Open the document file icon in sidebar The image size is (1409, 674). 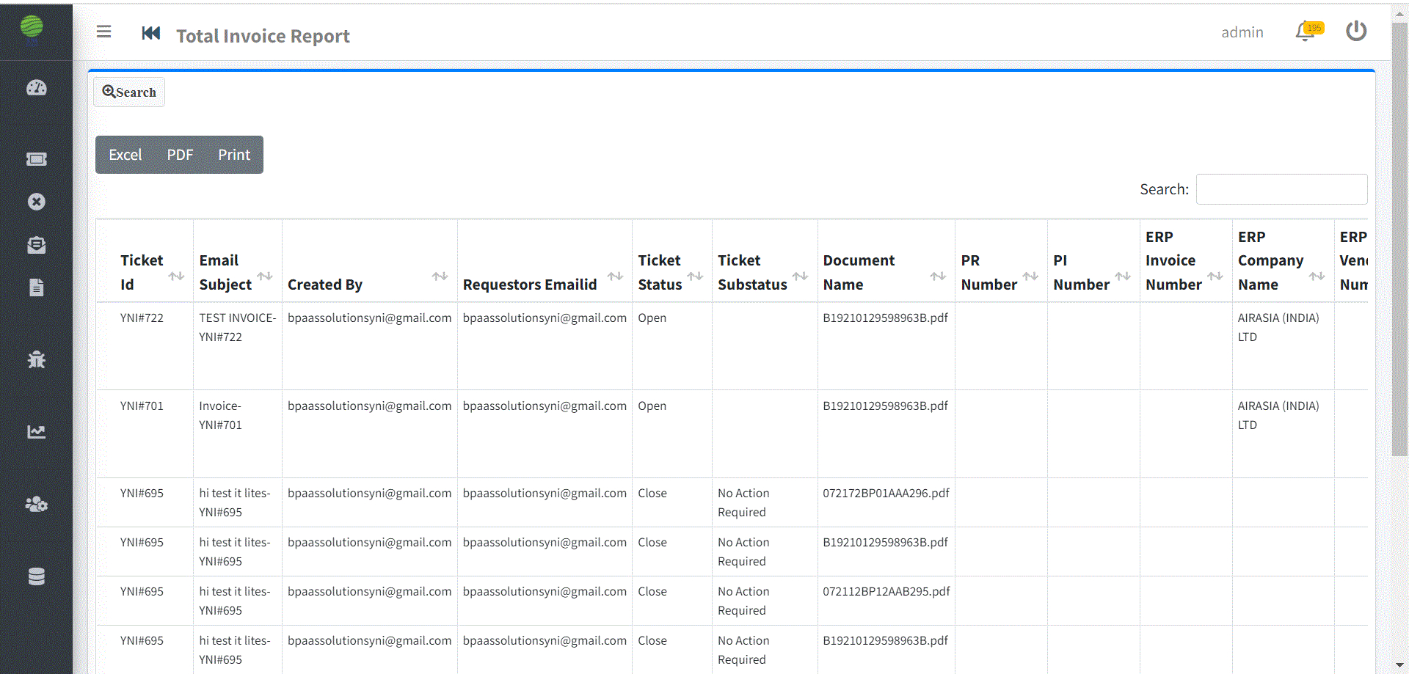coord(37,287)
